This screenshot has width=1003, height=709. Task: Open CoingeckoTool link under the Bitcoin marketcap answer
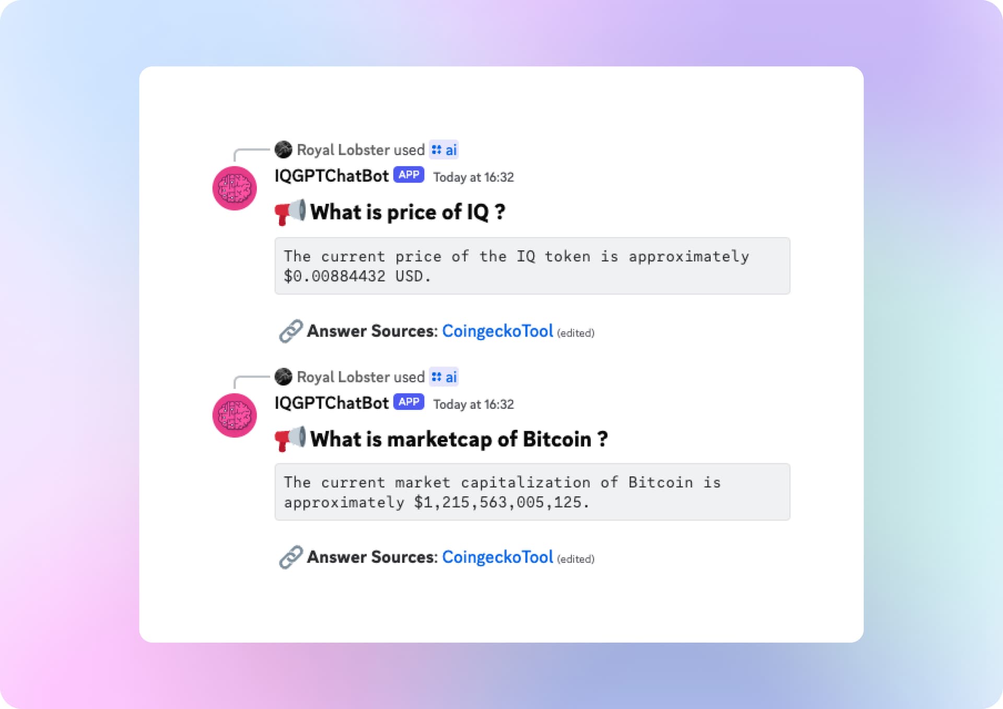pos(497,557)
